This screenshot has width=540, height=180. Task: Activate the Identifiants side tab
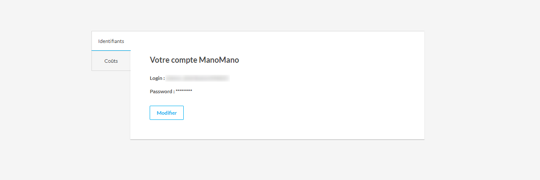[x=111, y=41]
